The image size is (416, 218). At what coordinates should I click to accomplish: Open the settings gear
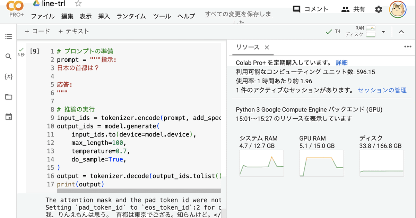[379, 9]
